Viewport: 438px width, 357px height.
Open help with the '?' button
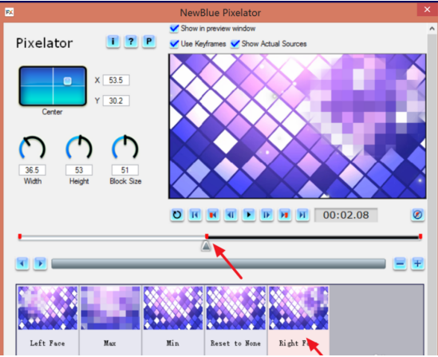[x=131, y=42]
